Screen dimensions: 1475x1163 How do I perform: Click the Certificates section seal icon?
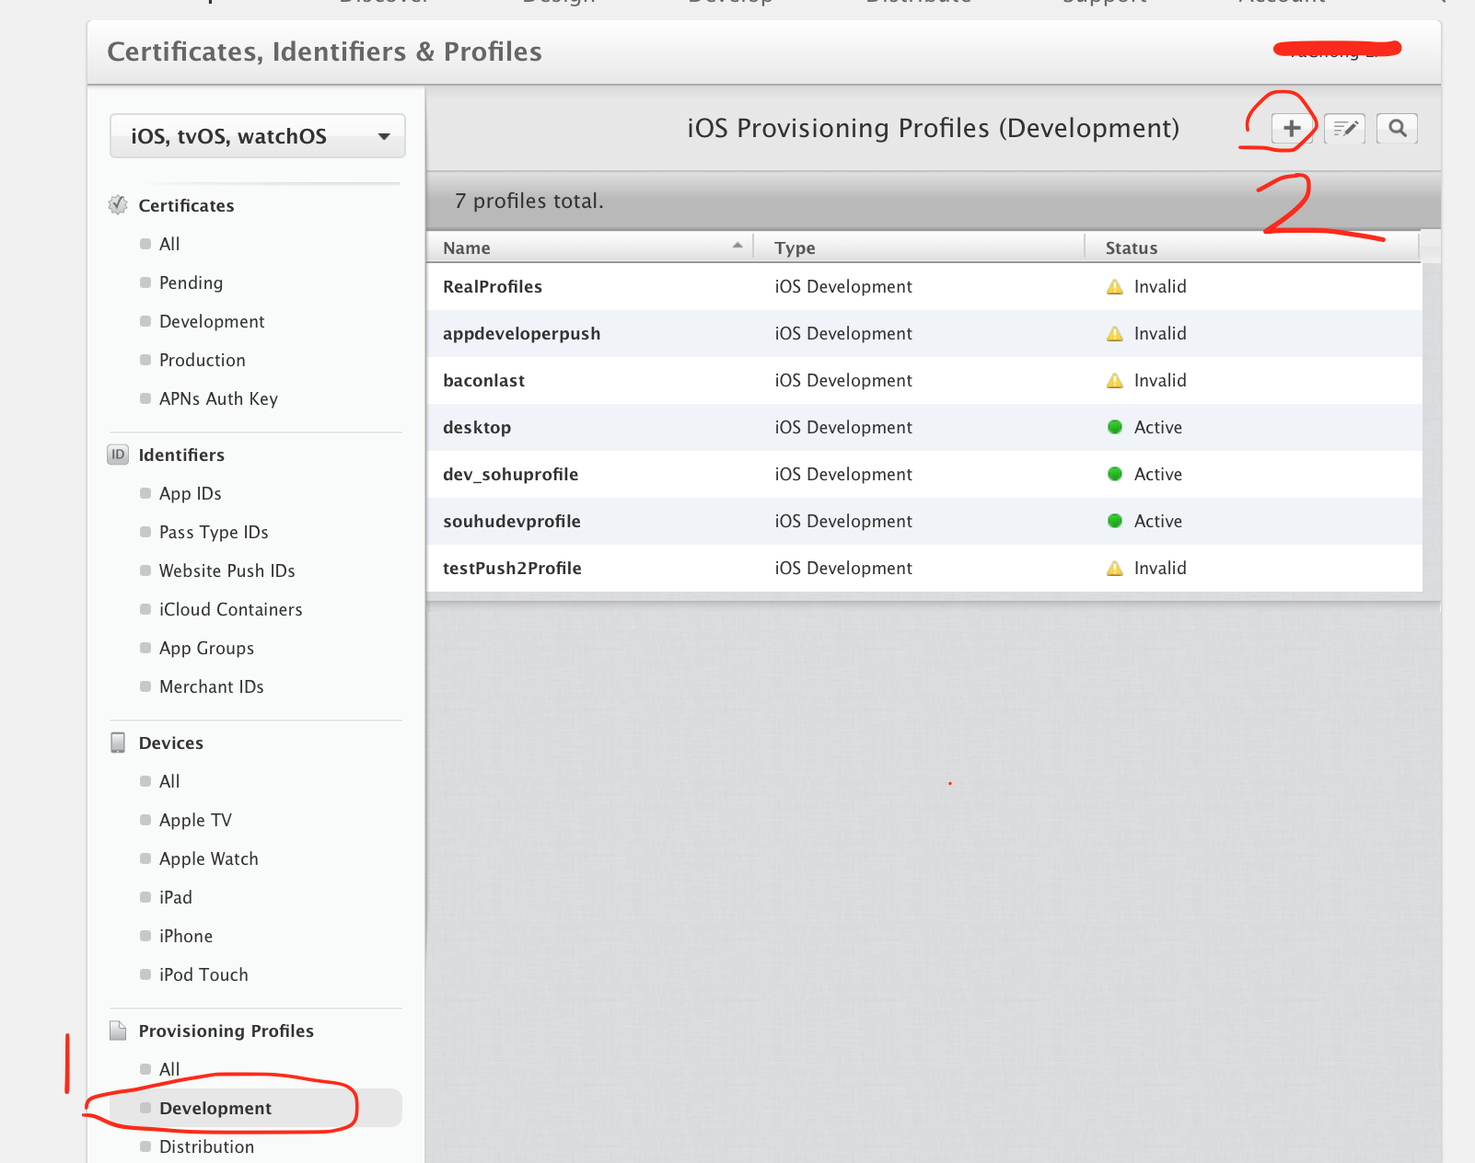118,205
